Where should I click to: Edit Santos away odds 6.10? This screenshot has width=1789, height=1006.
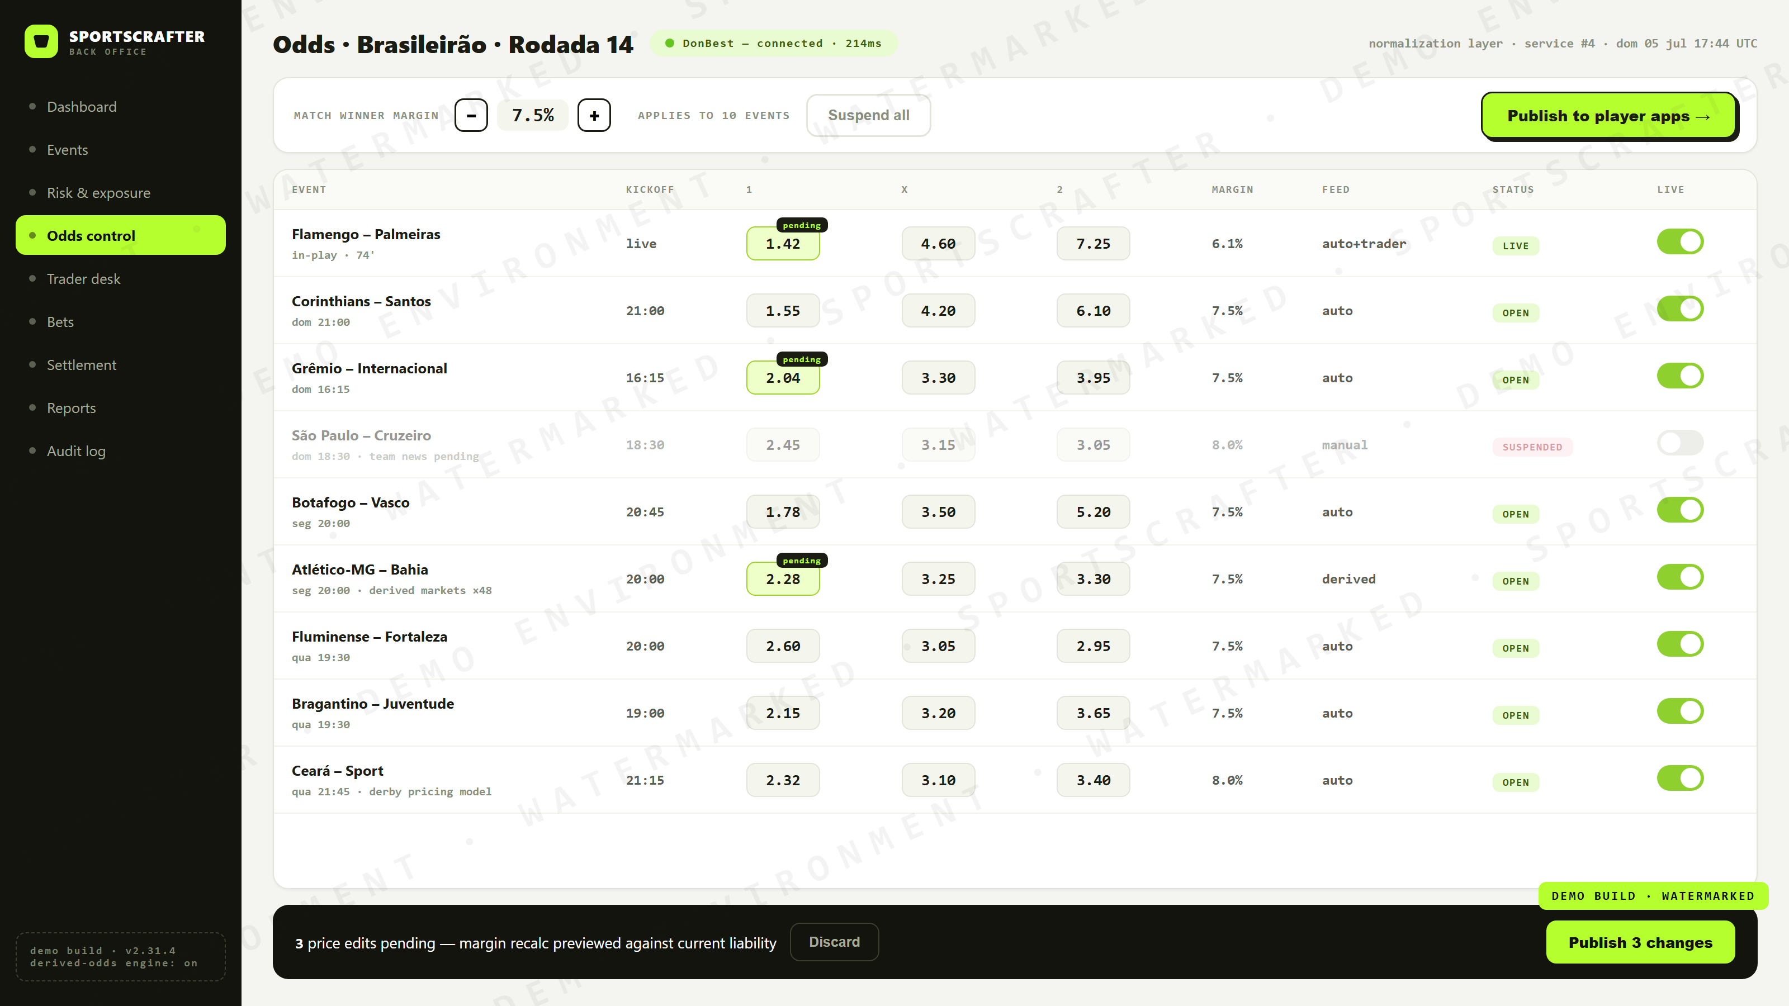pyautogui.click(x=1093, y=310)
